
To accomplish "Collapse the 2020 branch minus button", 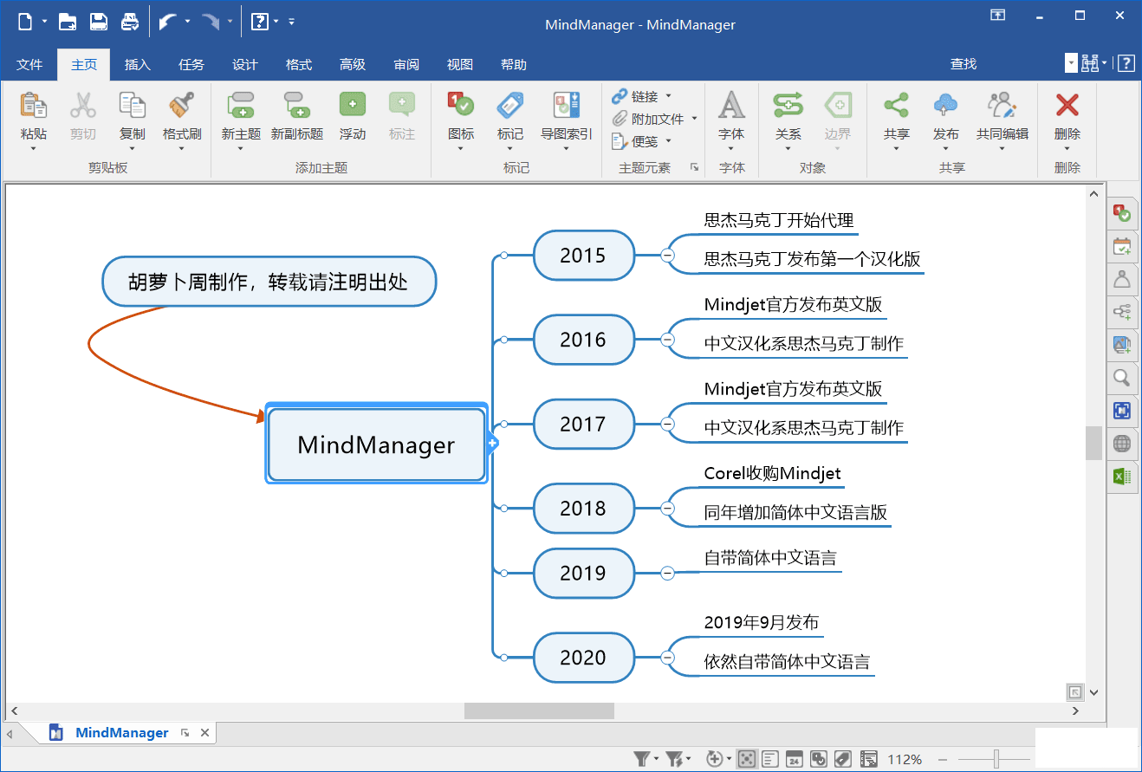I will pos(667,658).
